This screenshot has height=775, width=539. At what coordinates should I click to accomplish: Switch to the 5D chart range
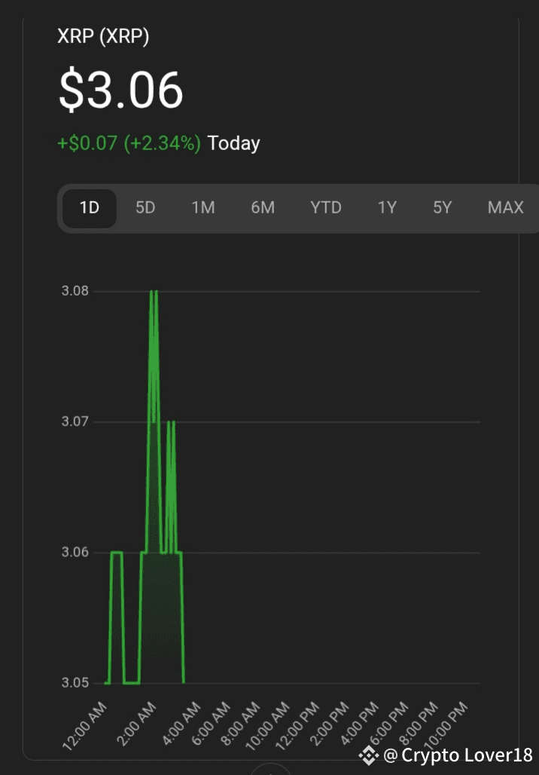145,207
